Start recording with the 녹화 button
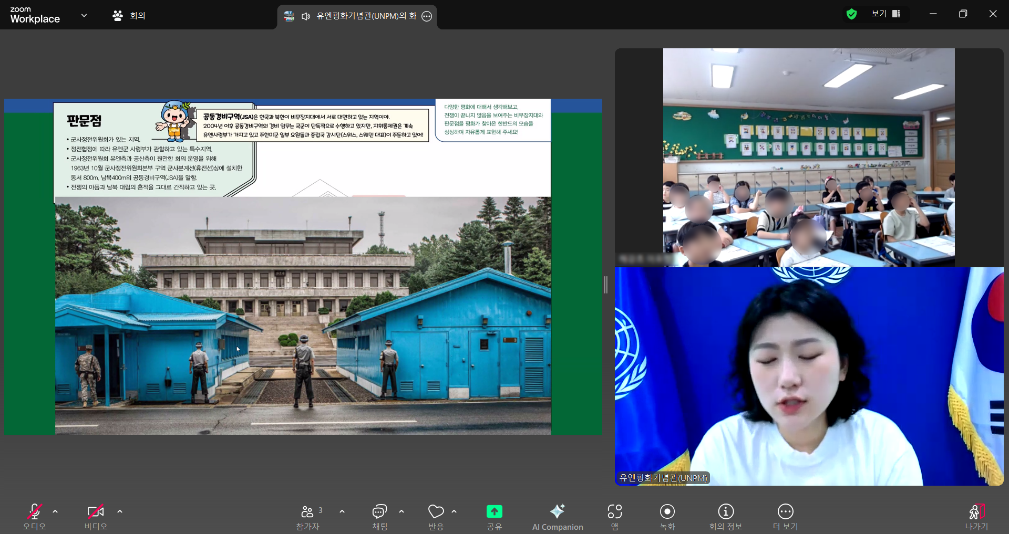Image resolution: width=1009 pixels, height=534 pixels. tap(667, 512)
